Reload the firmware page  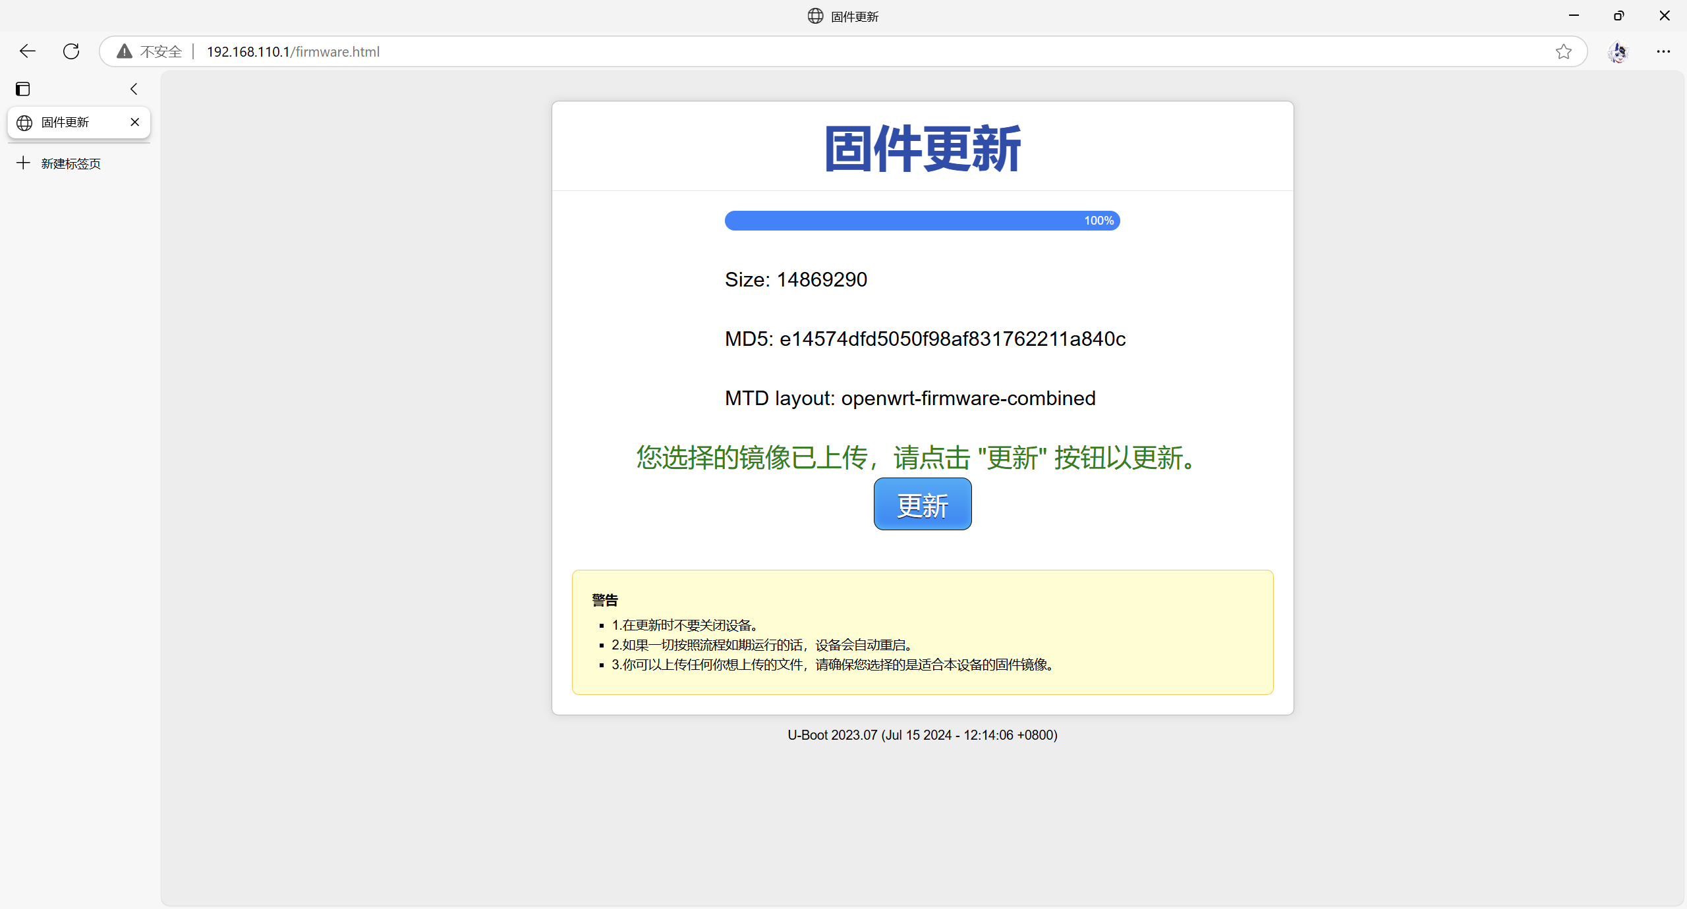pos(71,51)
